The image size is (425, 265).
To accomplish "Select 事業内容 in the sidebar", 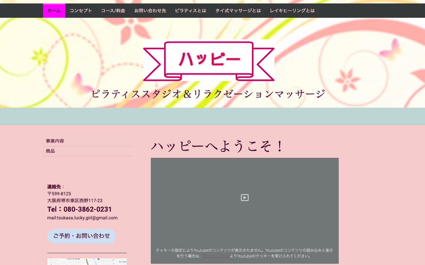I will [55, 141].
